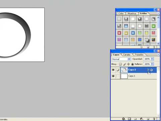The image size is (161, 121).
Task: Create new fill or adjustment layer
Action: click(x=142, y=119)
